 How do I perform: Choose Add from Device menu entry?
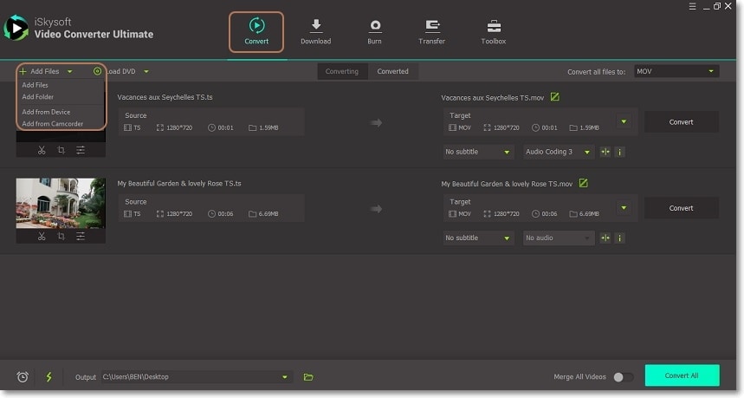tap(46, 112)
